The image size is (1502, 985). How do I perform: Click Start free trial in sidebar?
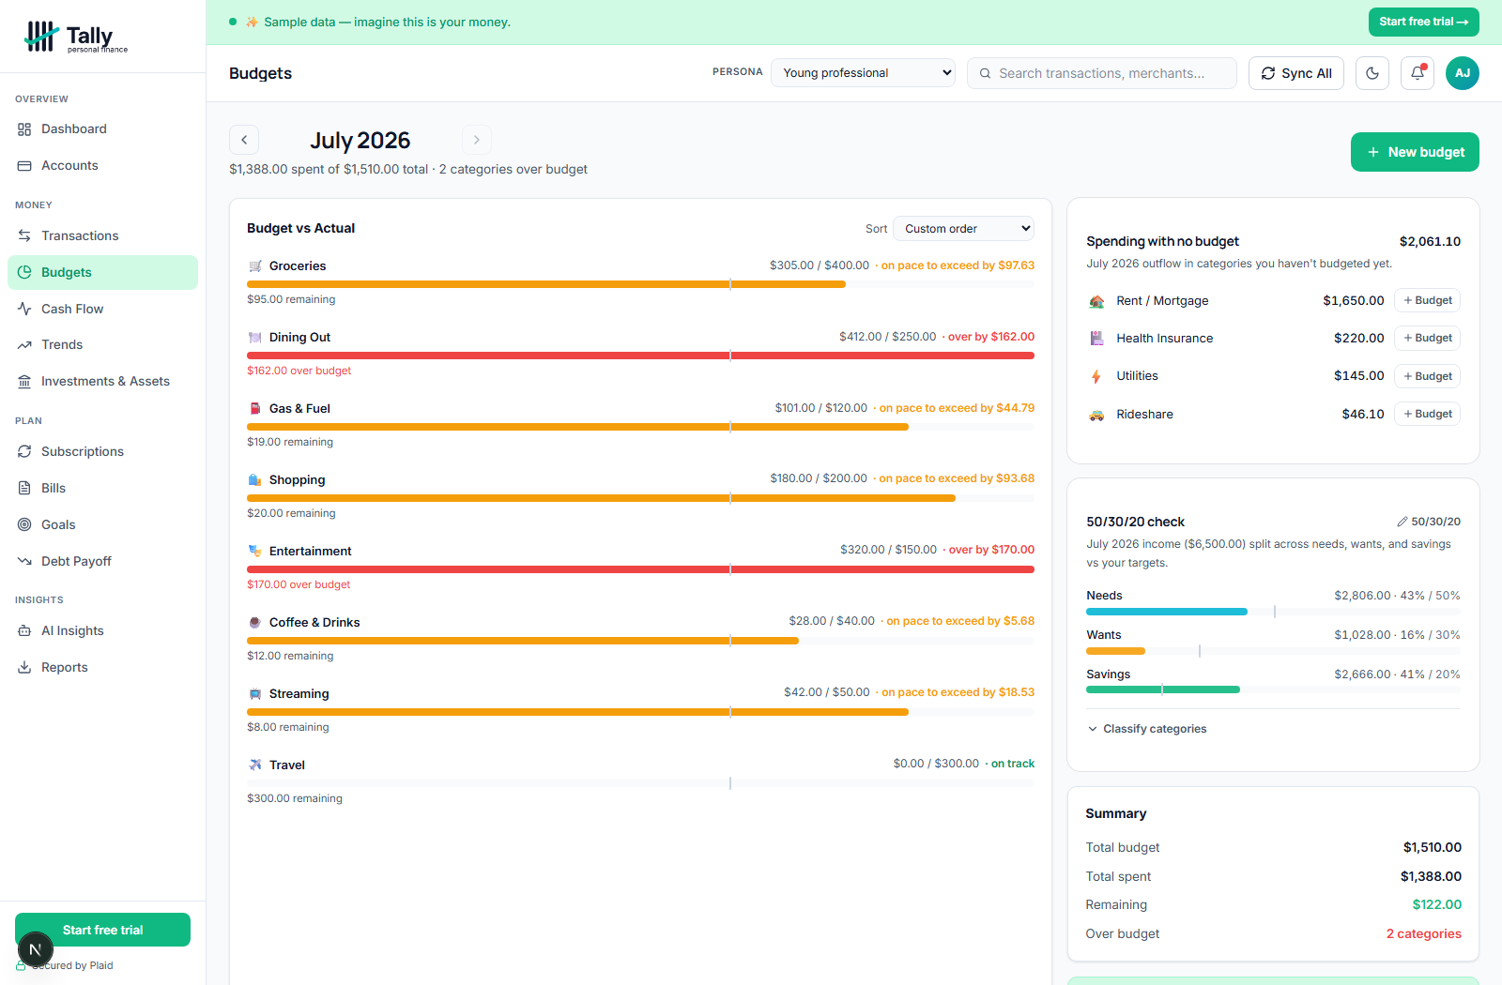[103, 930]
